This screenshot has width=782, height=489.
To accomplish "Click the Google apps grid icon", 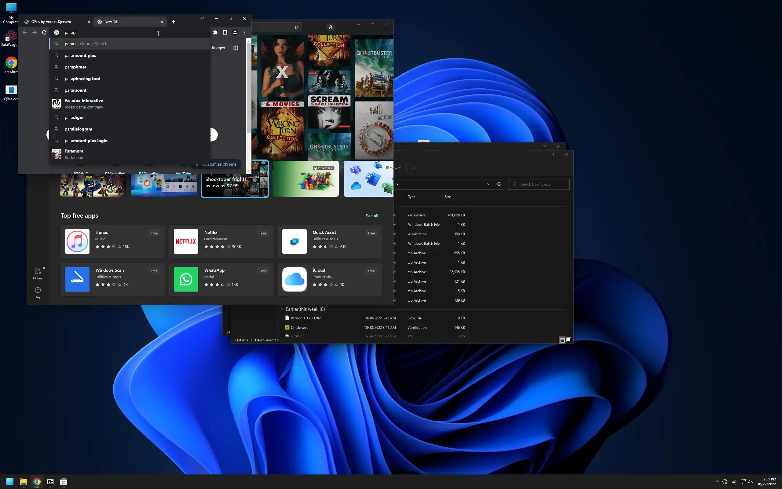I will click(x=236, y=48).
